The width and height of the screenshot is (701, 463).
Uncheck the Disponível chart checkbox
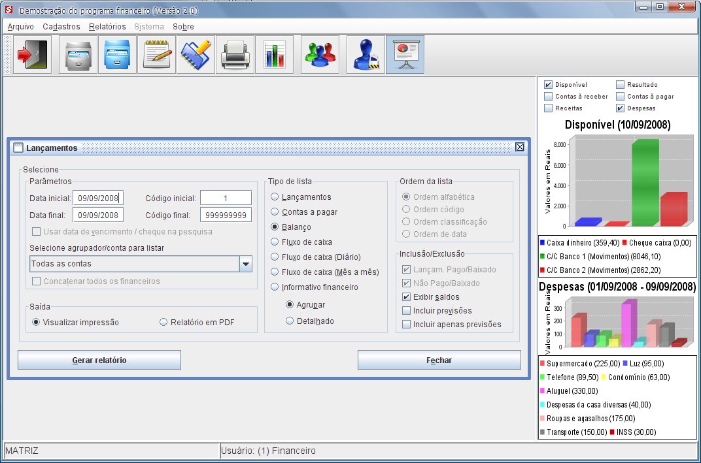pos(548,84)
